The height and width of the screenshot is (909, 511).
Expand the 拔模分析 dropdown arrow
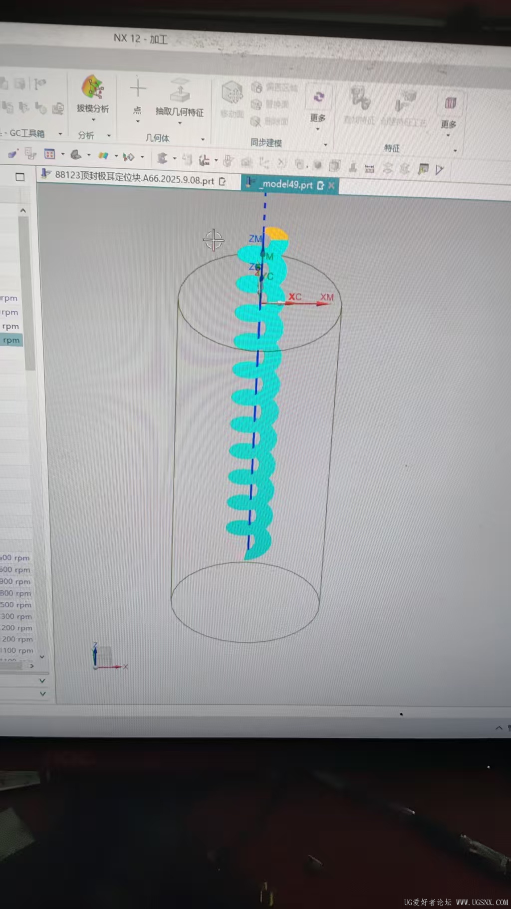click(93, 120)
